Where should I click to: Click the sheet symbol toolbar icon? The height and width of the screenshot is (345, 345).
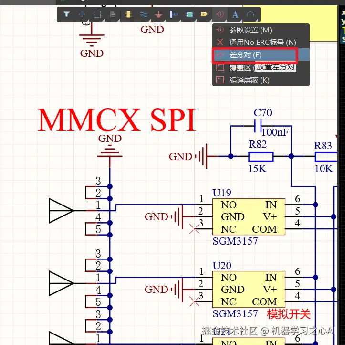coord(189,14)
